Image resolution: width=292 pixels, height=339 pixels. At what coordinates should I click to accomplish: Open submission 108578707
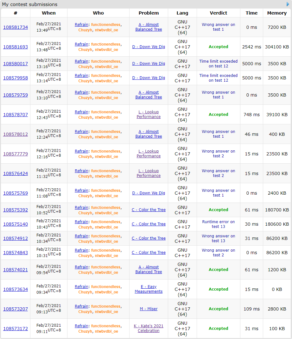16,115
